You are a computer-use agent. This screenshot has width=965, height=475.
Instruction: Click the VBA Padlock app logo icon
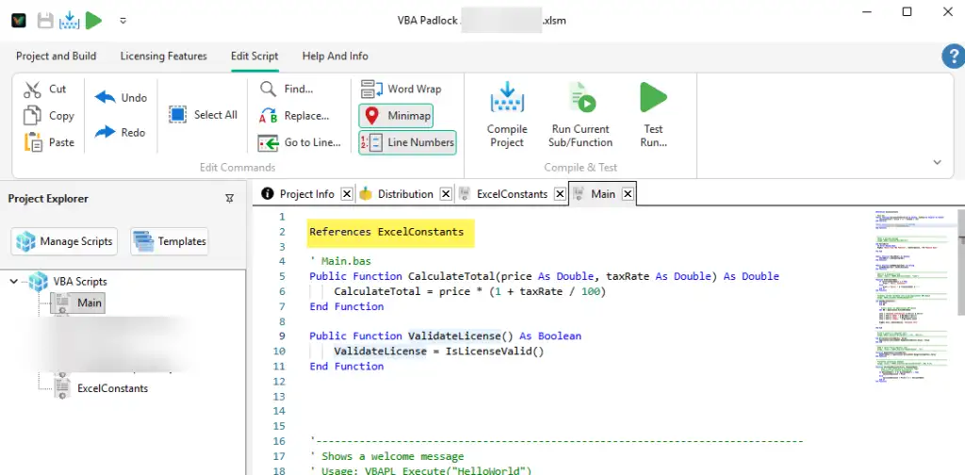(19, 21)
